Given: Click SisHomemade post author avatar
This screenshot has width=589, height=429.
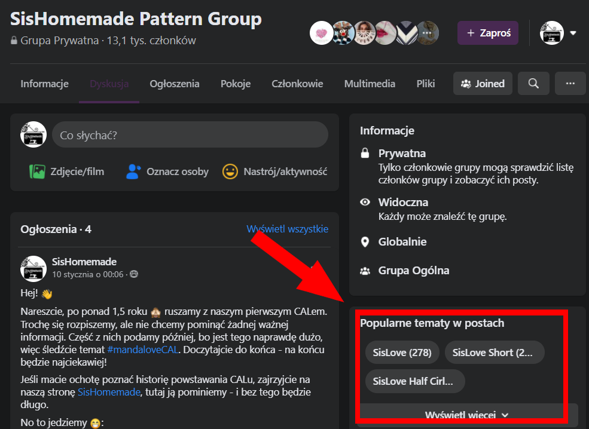Looking at the screenshot, I should [x=33, y=268].
